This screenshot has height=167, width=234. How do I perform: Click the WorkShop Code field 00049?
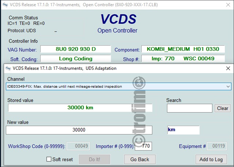pos(78,146)
